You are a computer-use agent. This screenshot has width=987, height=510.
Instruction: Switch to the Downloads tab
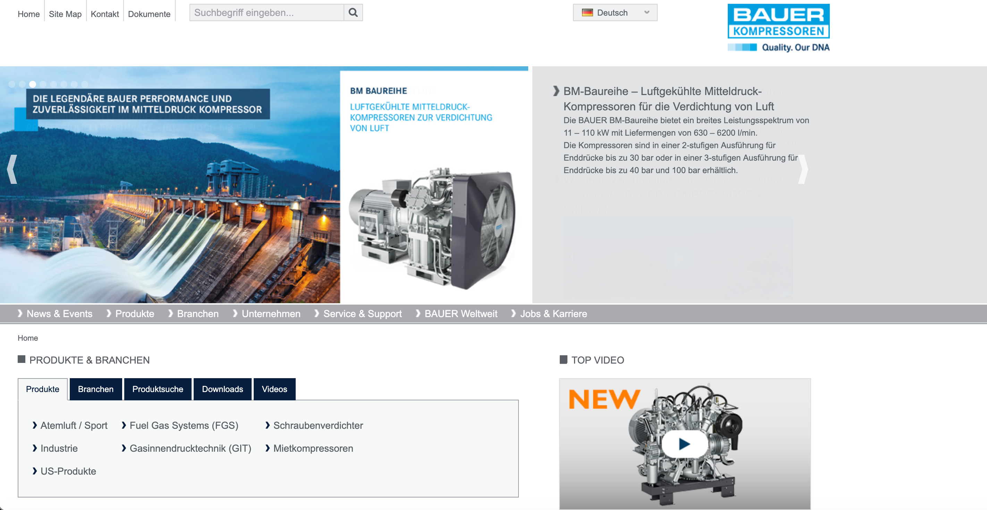click(222, 389)
